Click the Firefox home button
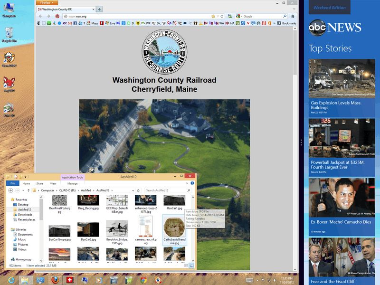This screenshot has height=285, width=380. pos(293,16)
